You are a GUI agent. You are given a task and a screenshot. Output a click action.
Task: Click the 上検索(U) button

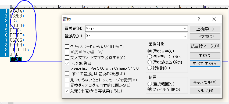[205, 29]
